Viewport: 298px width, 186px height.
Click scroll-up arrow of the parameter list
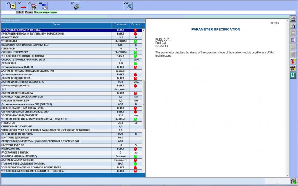[143, 30]
